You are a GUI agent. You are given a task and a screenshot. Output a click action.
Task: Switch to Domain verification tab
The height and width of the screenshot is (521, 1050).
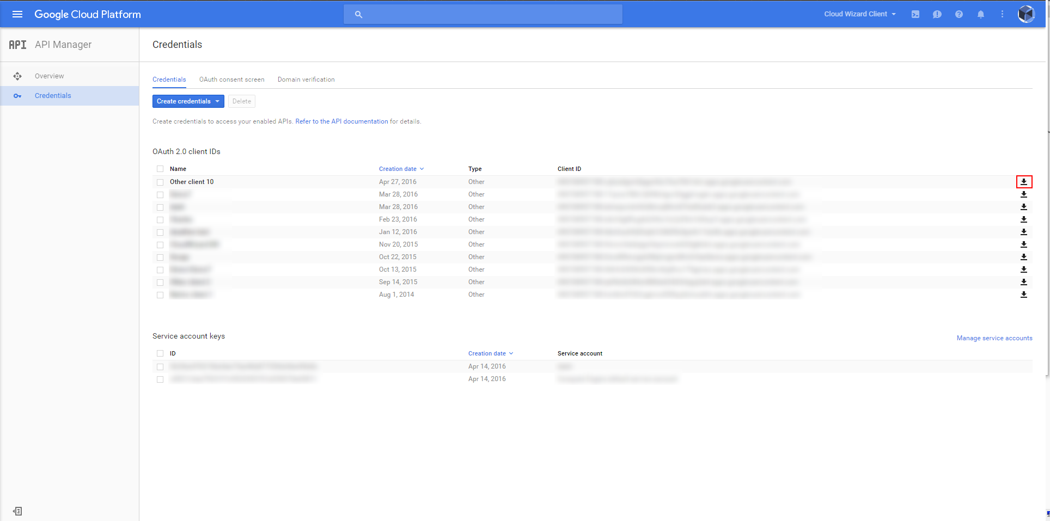306,79
